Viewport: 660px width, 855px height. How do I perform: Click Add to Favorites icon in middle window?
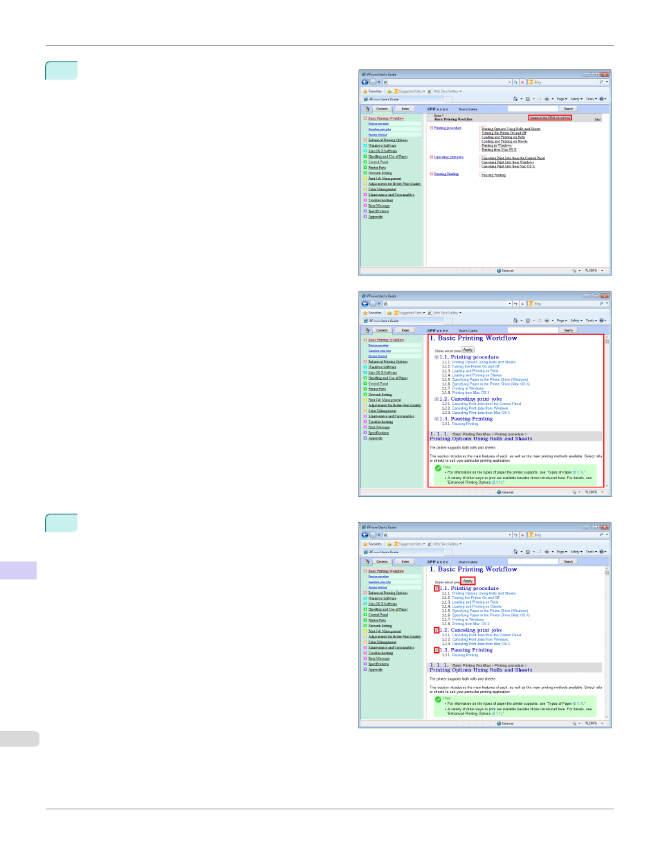(389, 313)
